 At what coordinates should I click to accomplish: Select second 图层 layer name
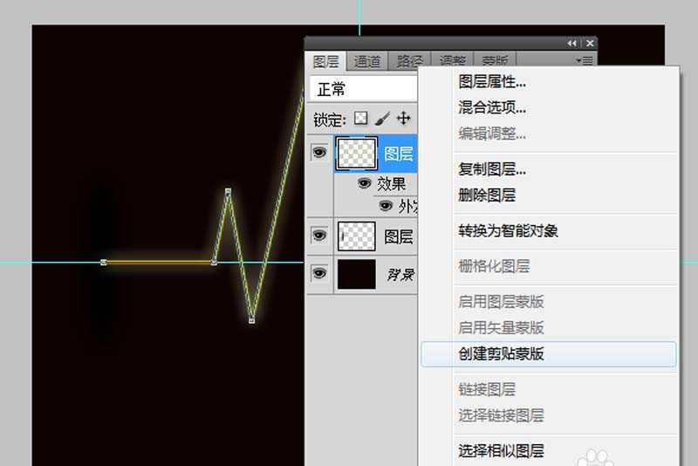[399, 236]
